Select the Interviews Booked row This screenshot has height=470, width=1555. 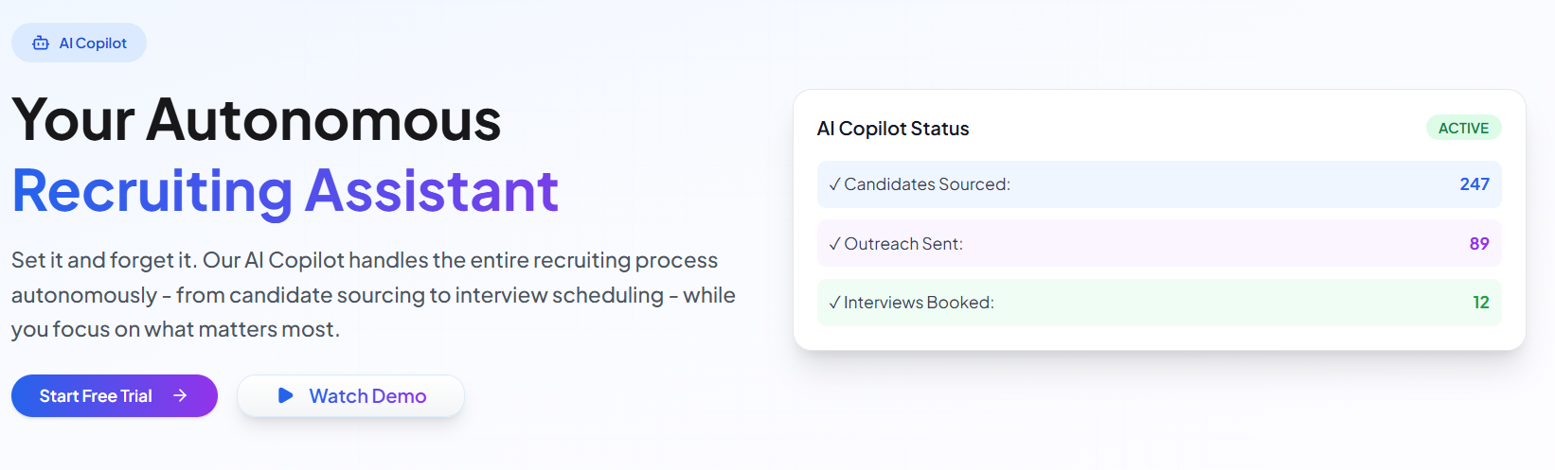[1159, 303]
